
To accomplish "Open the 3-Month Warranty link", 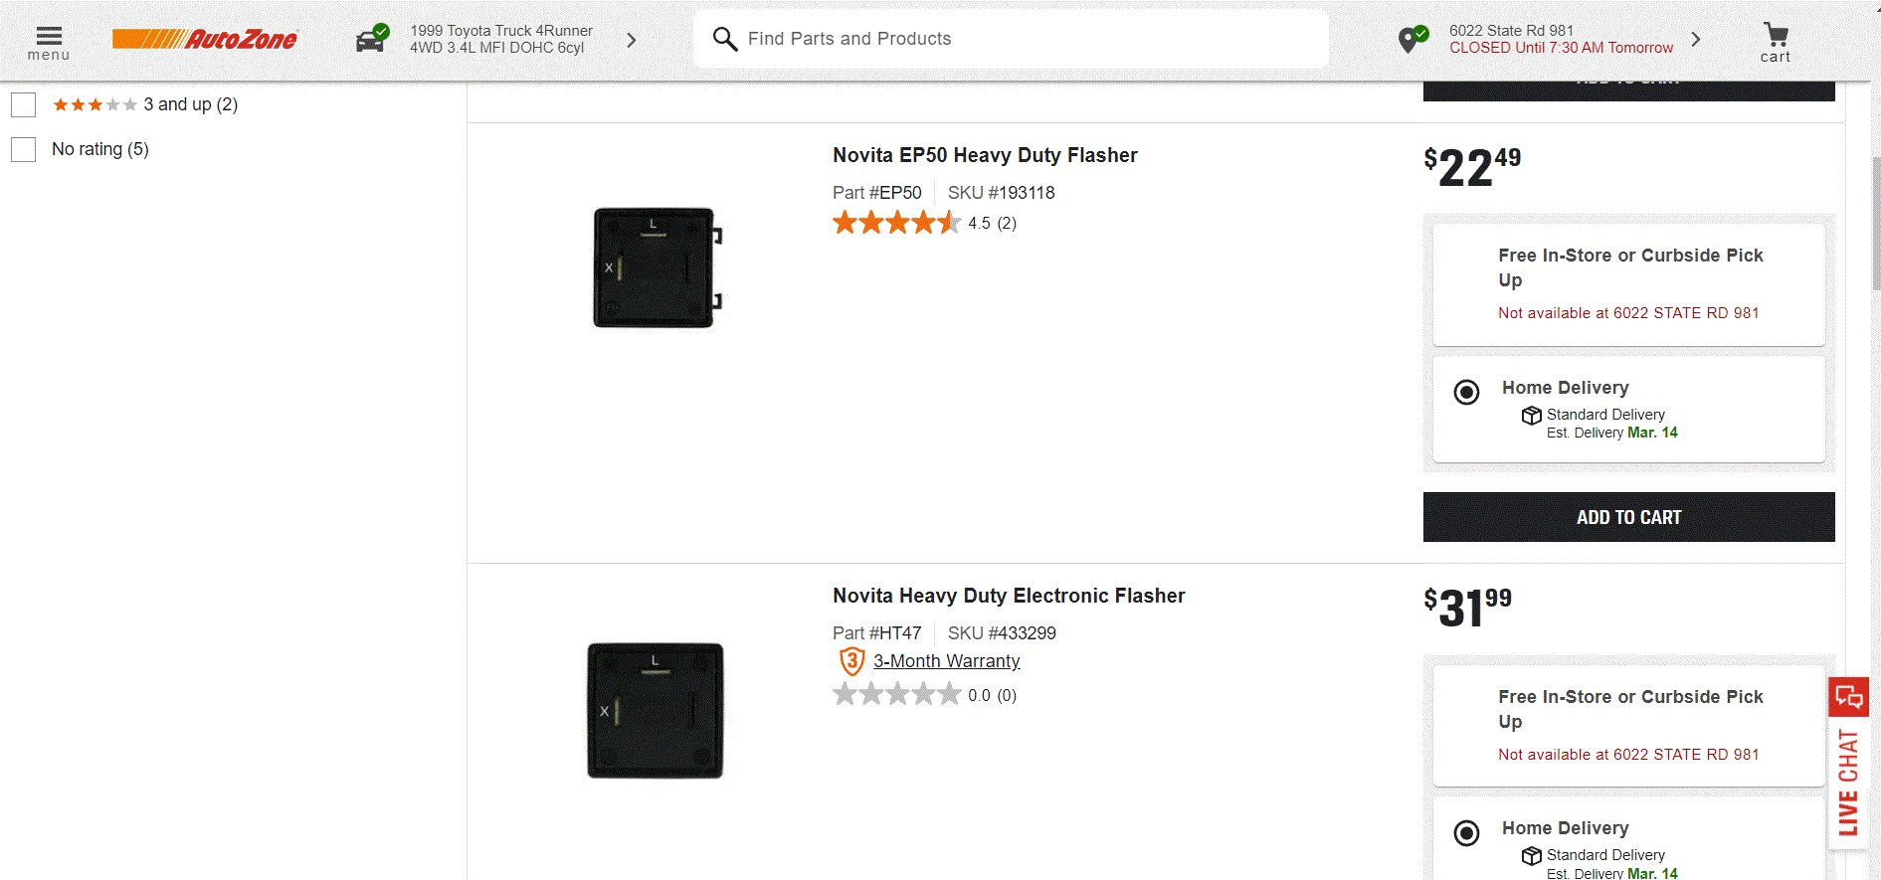I will 946,661.
